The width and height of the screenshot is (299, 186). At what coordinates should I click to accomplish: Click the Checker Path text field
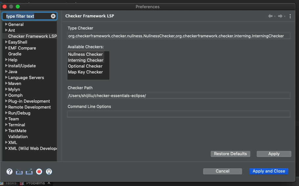coord(179,95)
